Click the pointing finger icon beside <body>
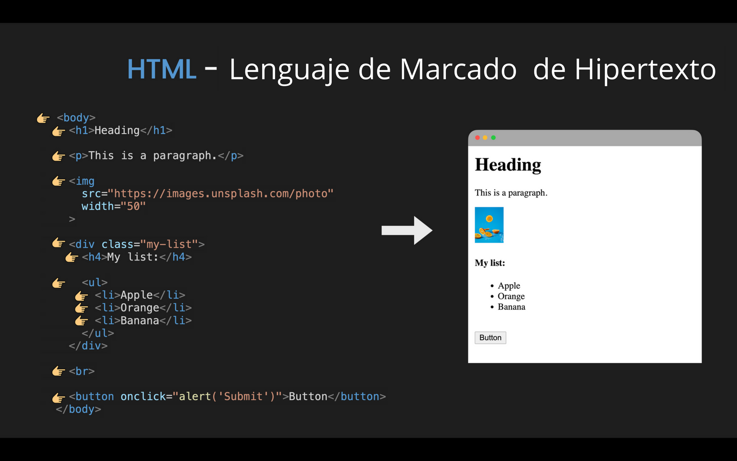The image size is (737, 461). tap(43, 118)
